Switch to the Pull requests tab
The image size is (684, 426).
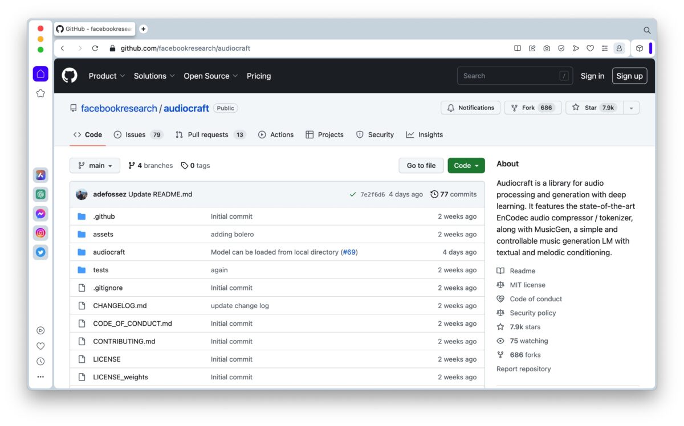[210, 135]
